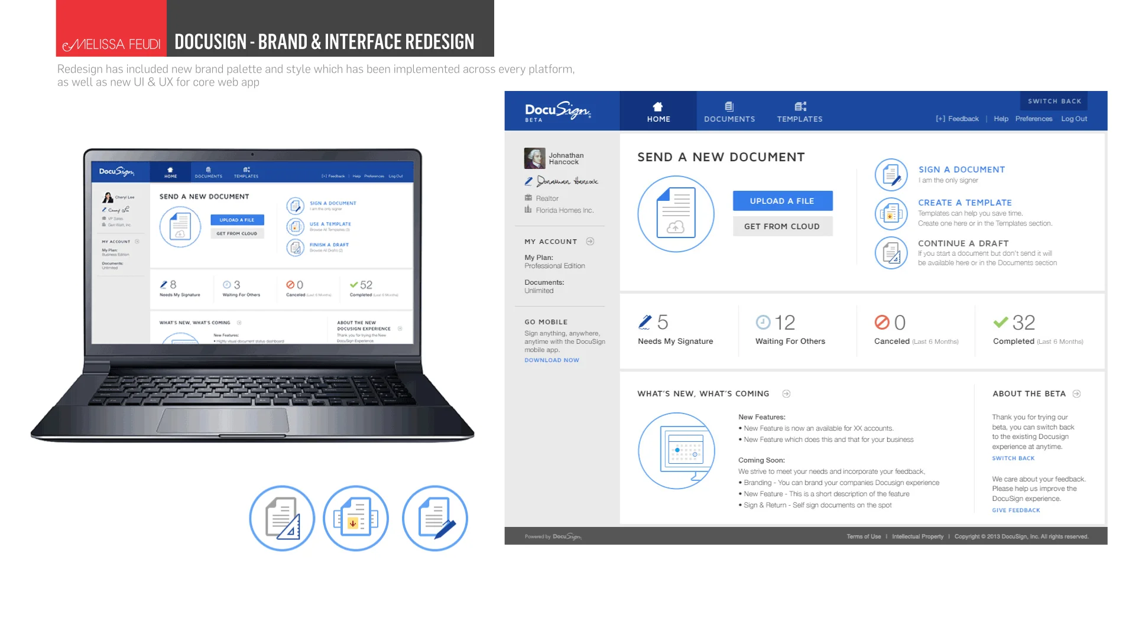Screen dimensions: 1135x638
Task: Click the Give Feedback link
Action: pos(1016,510)
